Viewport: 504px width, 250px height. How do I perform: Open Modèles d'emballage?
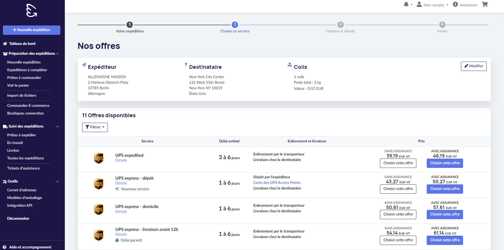click(x=24, y=198)
